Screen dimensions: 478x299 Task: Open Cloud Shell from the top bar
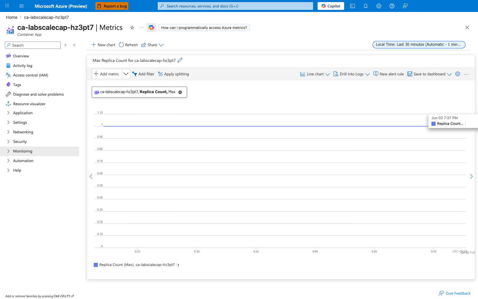pyautogui.click(x=353, y=6)
